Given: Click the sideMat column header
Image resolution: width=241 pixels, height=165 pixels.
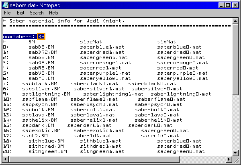Looking at the screenshot, I should tap(91, 42).
